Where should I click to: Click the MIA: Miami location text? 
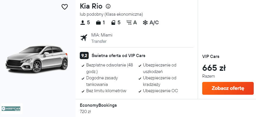pos(102,35)
